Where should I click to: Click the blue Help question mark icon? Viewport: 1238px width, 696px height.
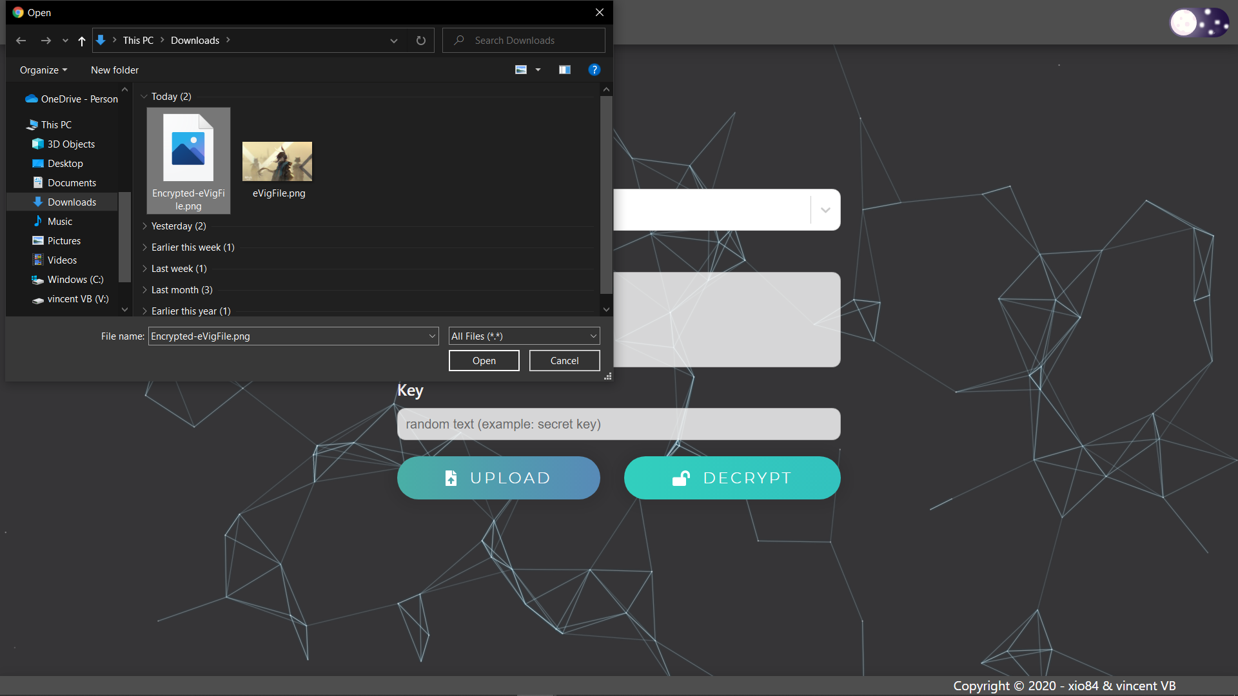coord(594,70)
